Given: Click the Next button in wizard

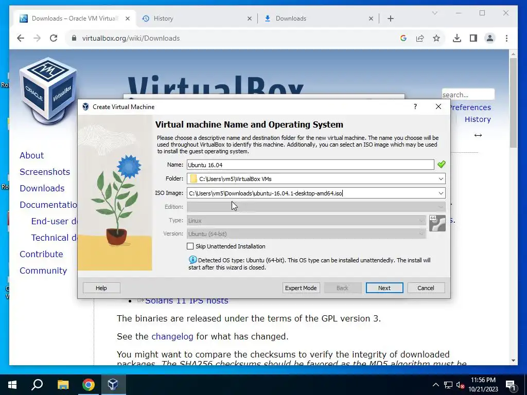Looking at the screenshot, I should [x=384, y=288].
